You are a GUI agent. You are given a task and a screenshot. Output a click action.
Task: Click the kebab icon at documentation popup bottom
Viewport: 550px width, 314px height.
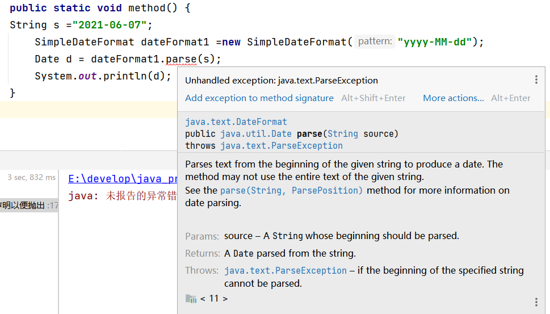536,302
